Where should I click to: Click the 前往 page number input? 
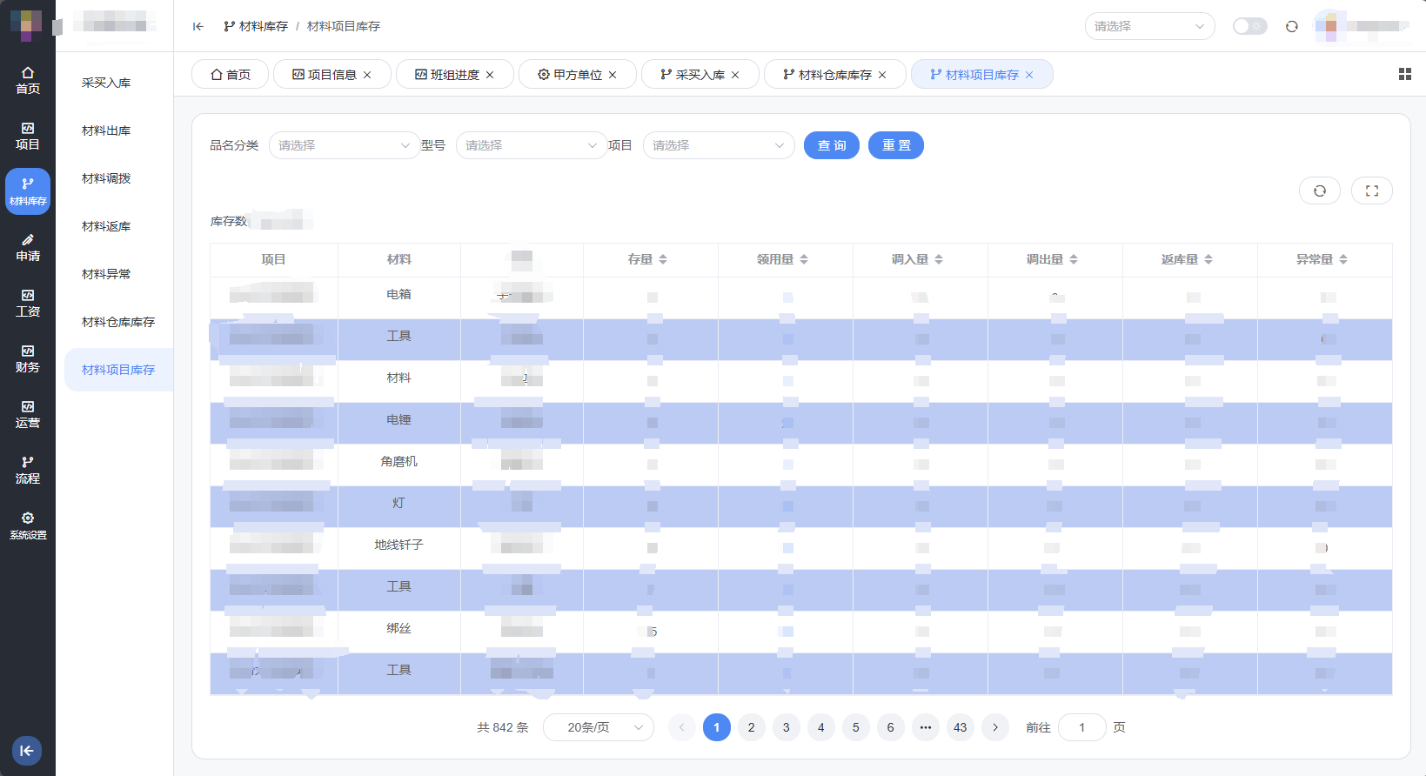coord(1082,727)
